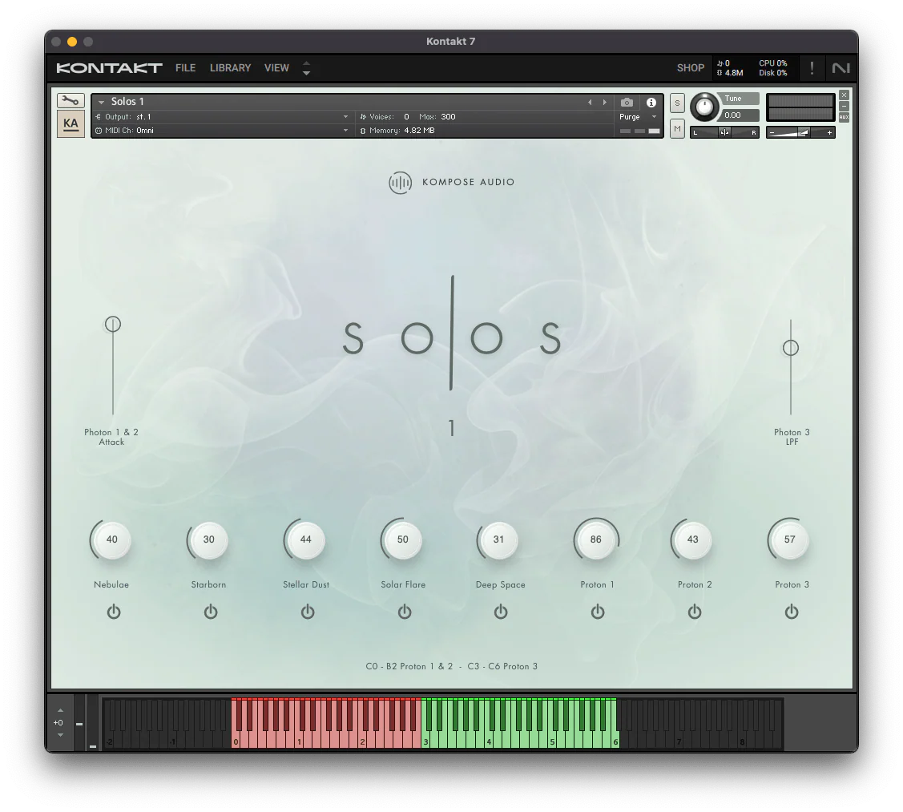This screenshot has height=812, width=903.
Task: Toggle power on the Nebulae layer
Action: pyautogui.click(x=114, y=611)
